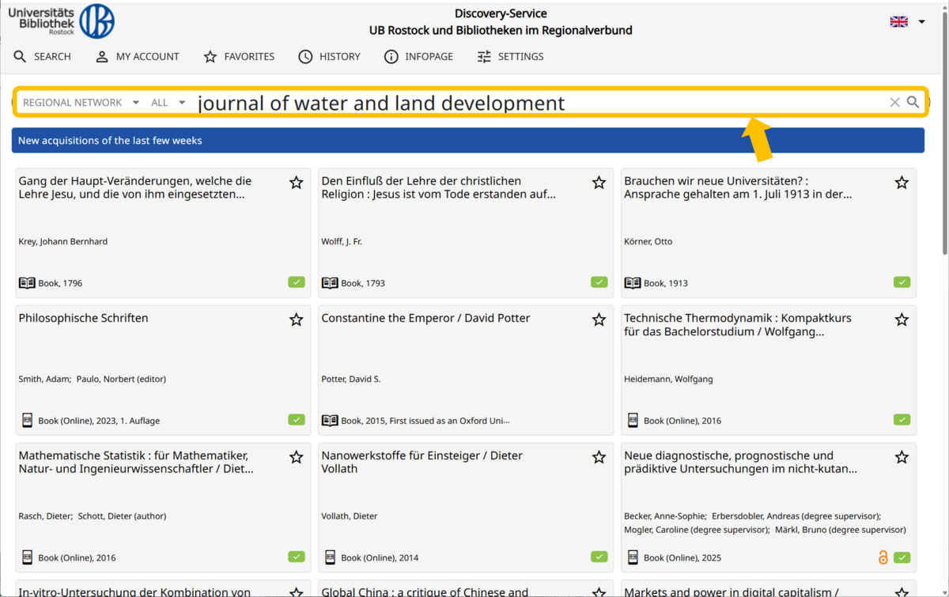Go to the History menu item
Viewport: 949px width, 597px height.
click(329, 57)
